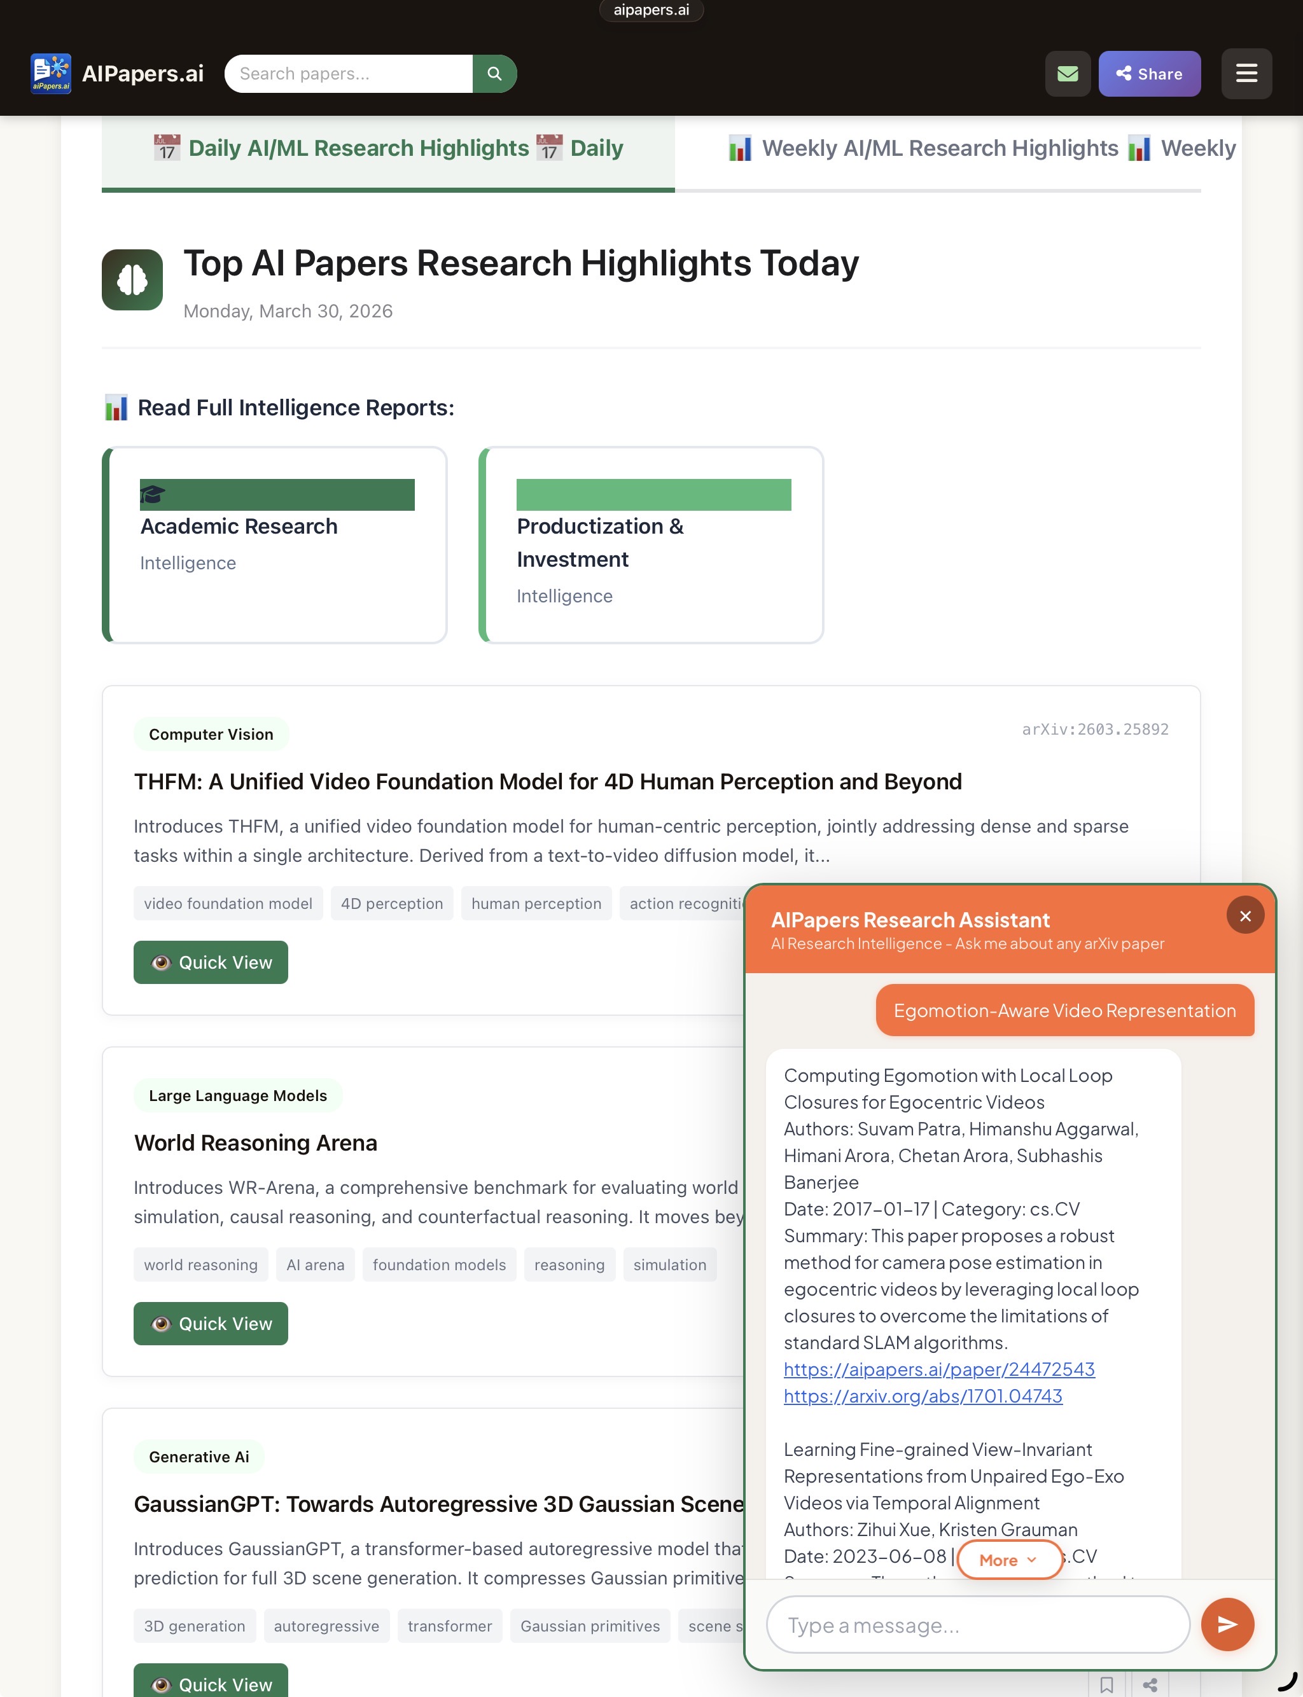Screen dimensions: 1303x1697
Task: Click the Large Language Models category badge
Action: point(237,1095)
